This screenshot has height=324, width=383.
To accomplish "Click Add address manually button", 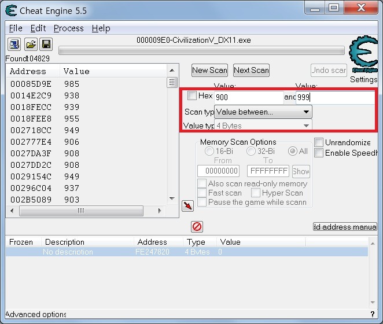I will 345,227.
